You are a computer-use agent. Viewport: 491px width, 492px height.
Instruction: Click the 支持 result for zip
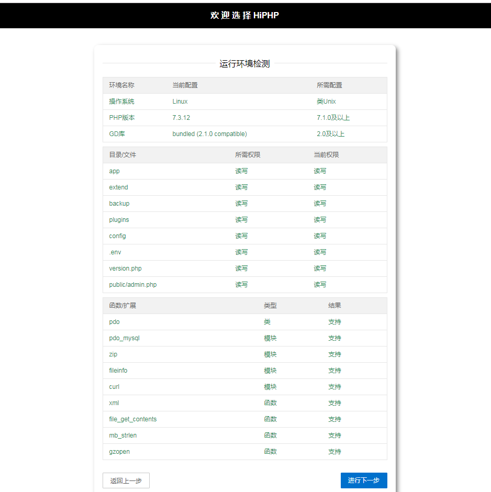(x=335, y=354)
